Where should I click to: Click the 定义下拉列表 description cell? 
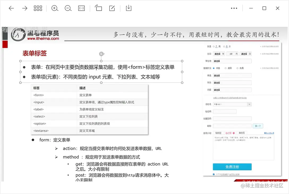click(x=113, y=117)
